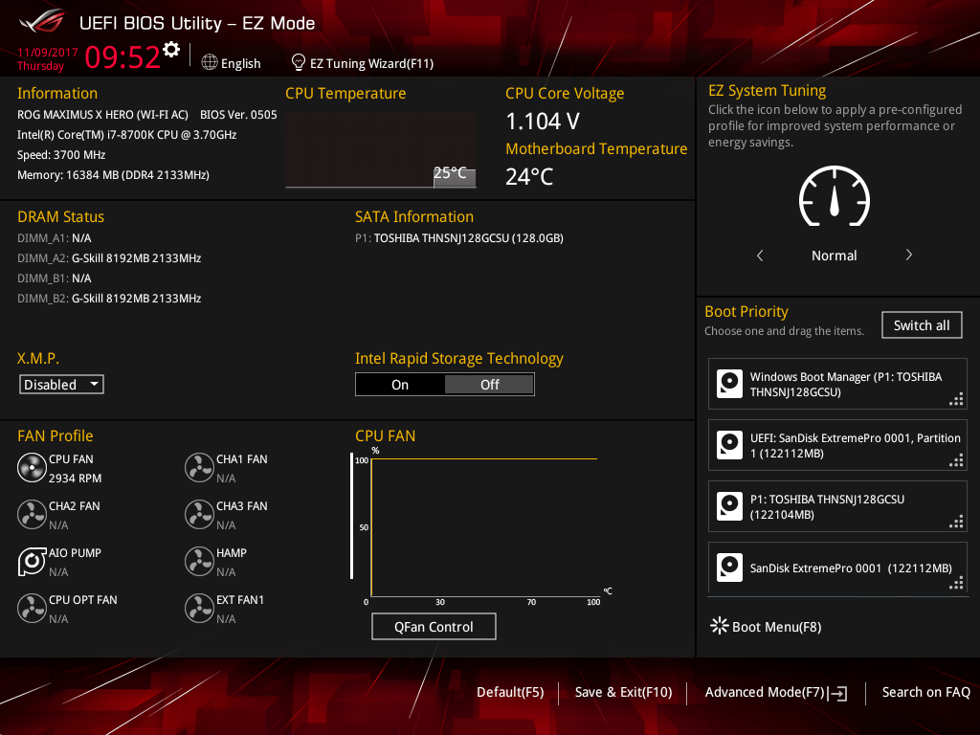
Task: Grab drag handle of P1 TOSHIBA boot entry
Action: coord(956,522)
